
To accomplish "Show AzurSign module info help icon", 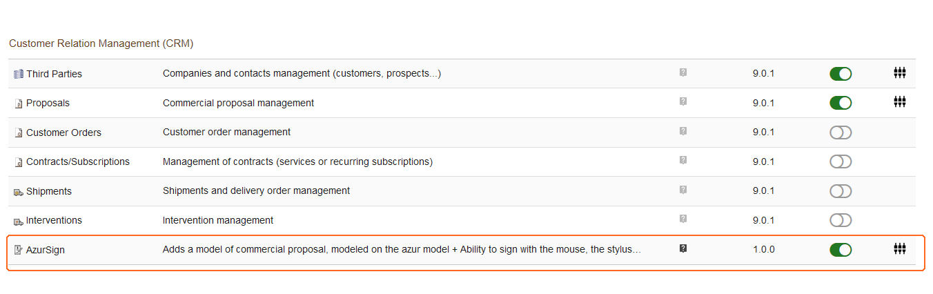I will point(683,249).
